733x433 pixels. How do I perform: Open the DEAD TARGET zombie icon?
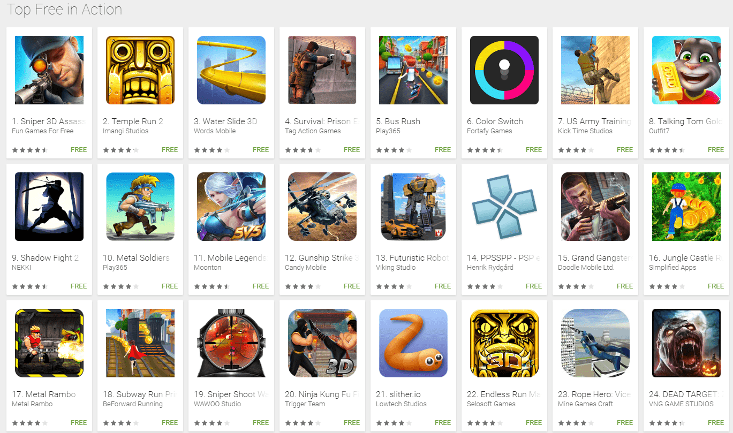[x=686, y=343]
